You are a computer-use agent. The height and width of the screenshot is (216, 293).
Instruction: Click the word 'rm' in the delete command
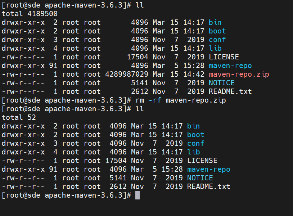[x=140, y=100]
